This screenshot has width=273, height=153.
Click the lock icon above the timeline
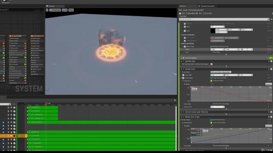click(x=175, y=100)
